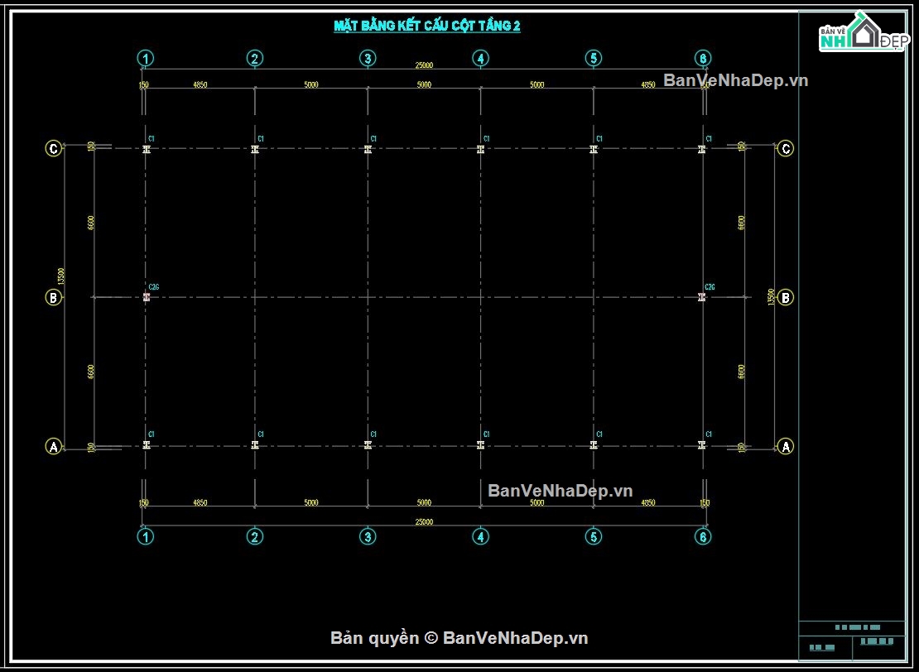The height and width of the screenshot is (672, 919).
Task: Select axis bubble 3 above the plan
Action: click(368, 58)
